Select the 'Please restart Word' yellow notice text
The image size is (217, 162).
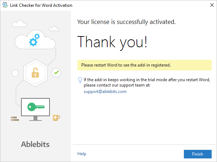pos(126,65)
